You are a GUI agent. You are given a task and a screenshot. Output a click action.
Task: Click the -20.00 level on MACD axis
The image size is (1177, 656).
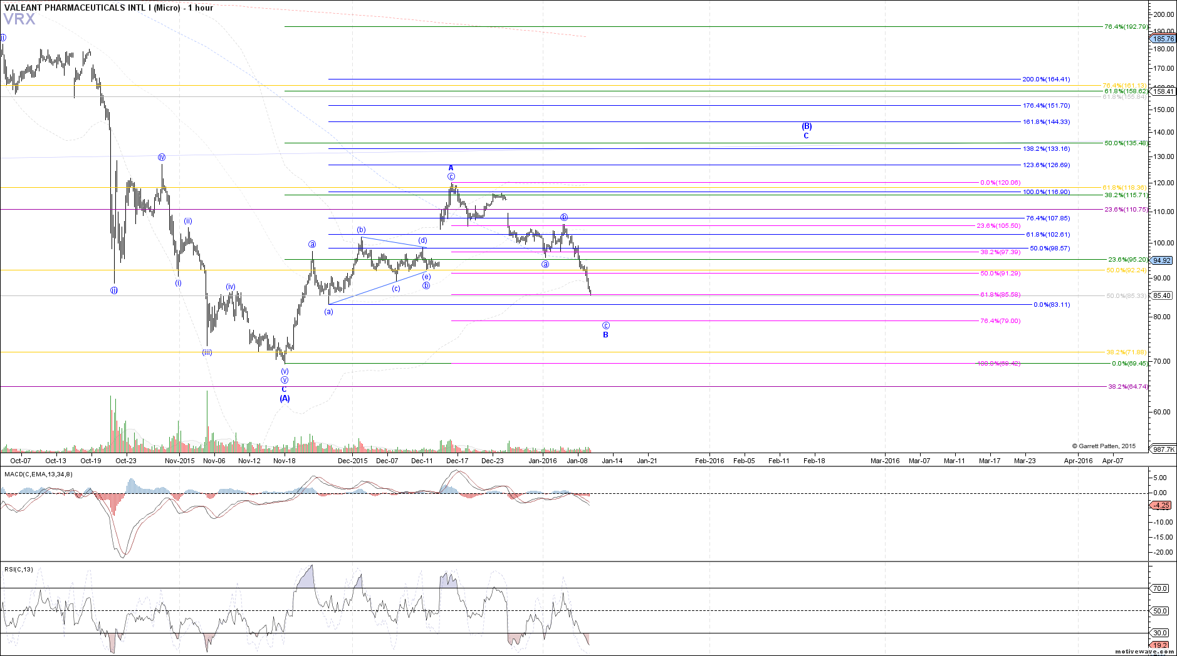[1163, 552]
